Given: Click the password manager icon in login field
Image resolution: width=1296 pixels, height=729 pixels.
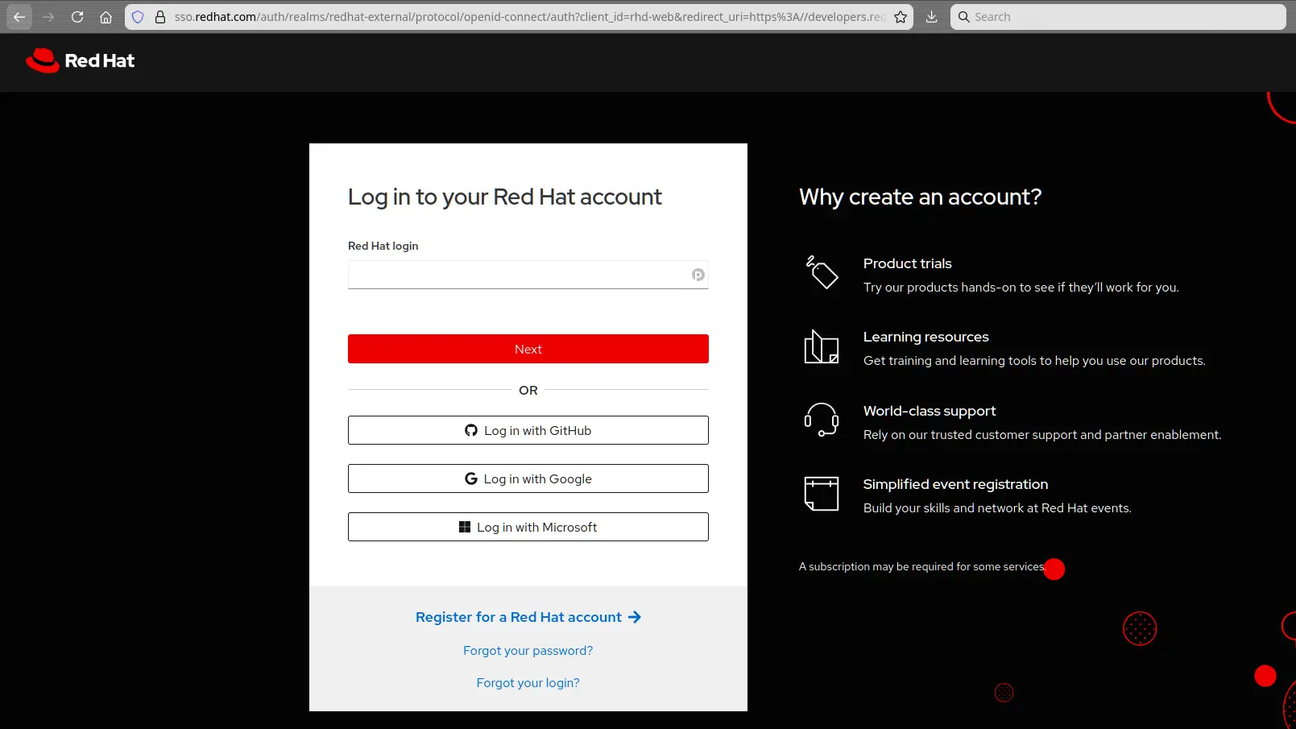Looking at the screenshot, I should (x=698, y=275).
